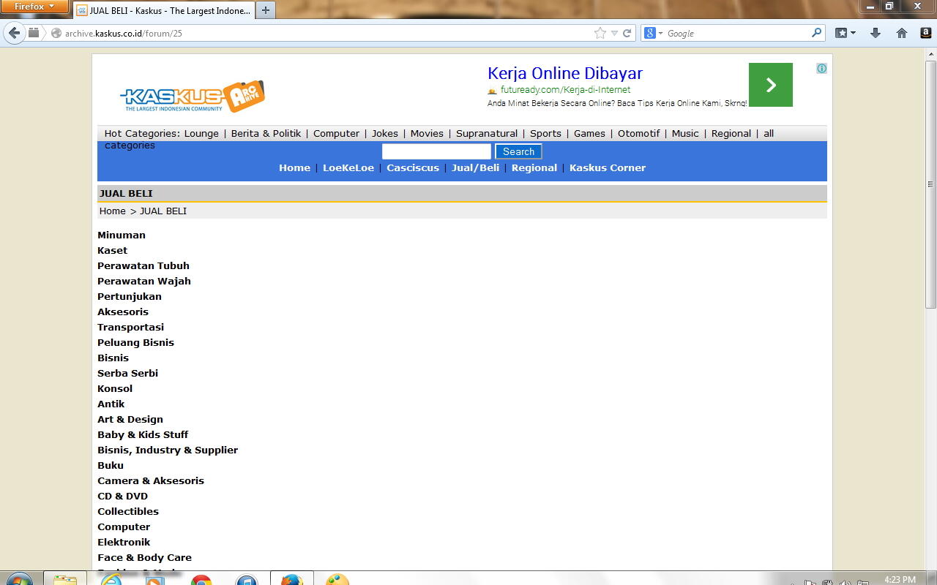This screenshot has height=585, width=937.
Task: Open Regional in Hot Categories bar
Action: click(731, 133)
